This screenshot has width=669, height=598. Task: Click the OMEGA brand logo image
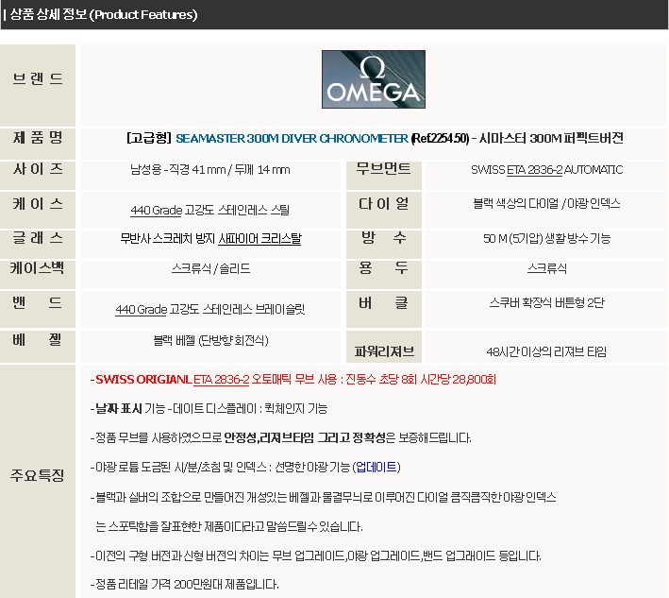(x=374, y=79)
